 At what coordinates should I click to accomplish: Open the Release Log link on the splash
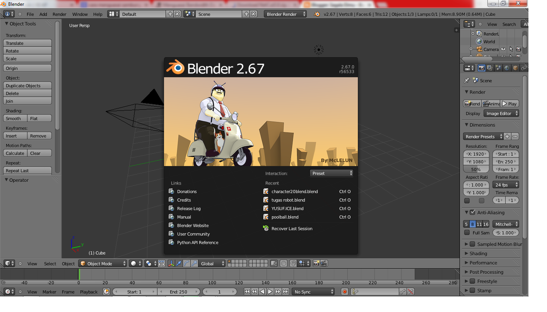(189, 209)
